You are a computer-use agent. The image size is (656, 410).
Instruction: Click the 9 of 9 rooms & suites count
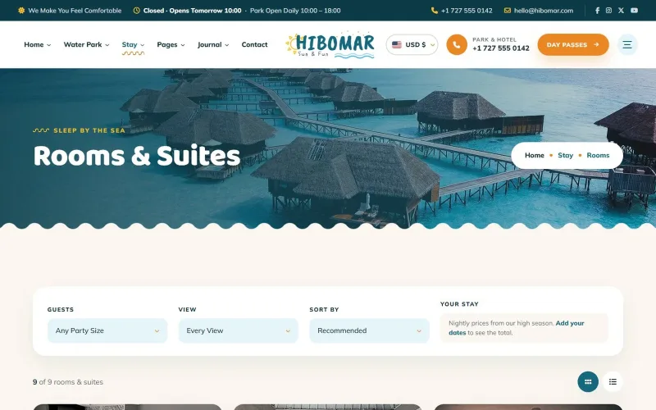(68, 382)
